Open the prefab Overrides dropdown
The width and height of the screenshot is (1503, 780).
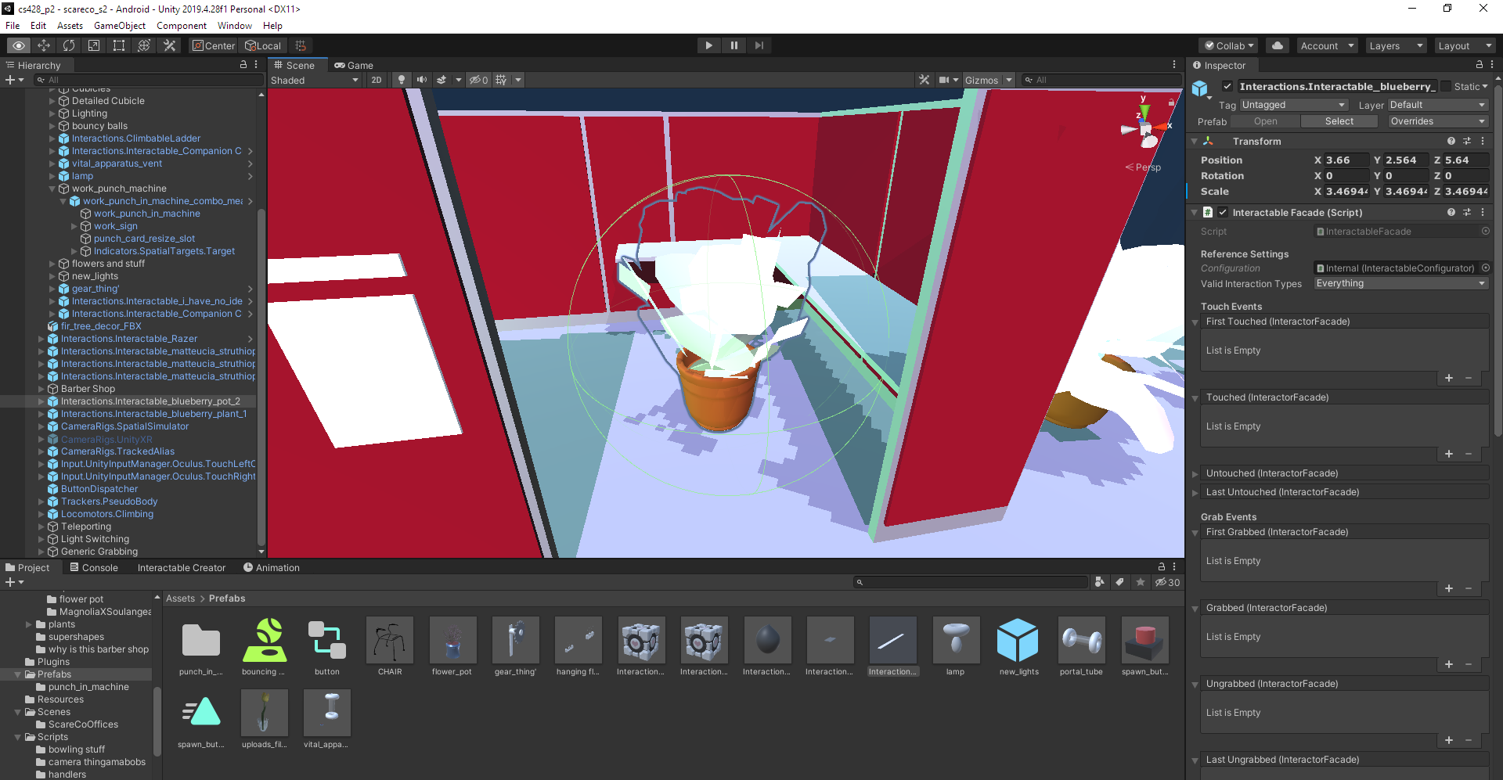point(1437,121)
